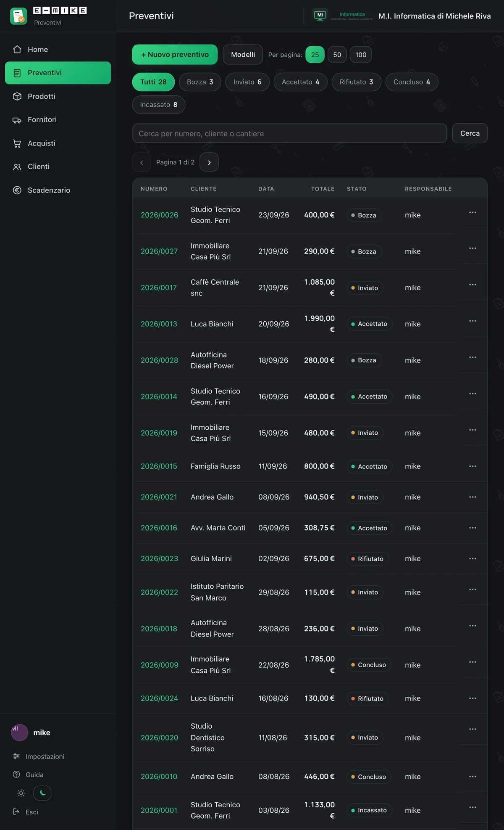
Task: Click Inviato status of quote 2026/0021
Action: [x=365, y=497]
